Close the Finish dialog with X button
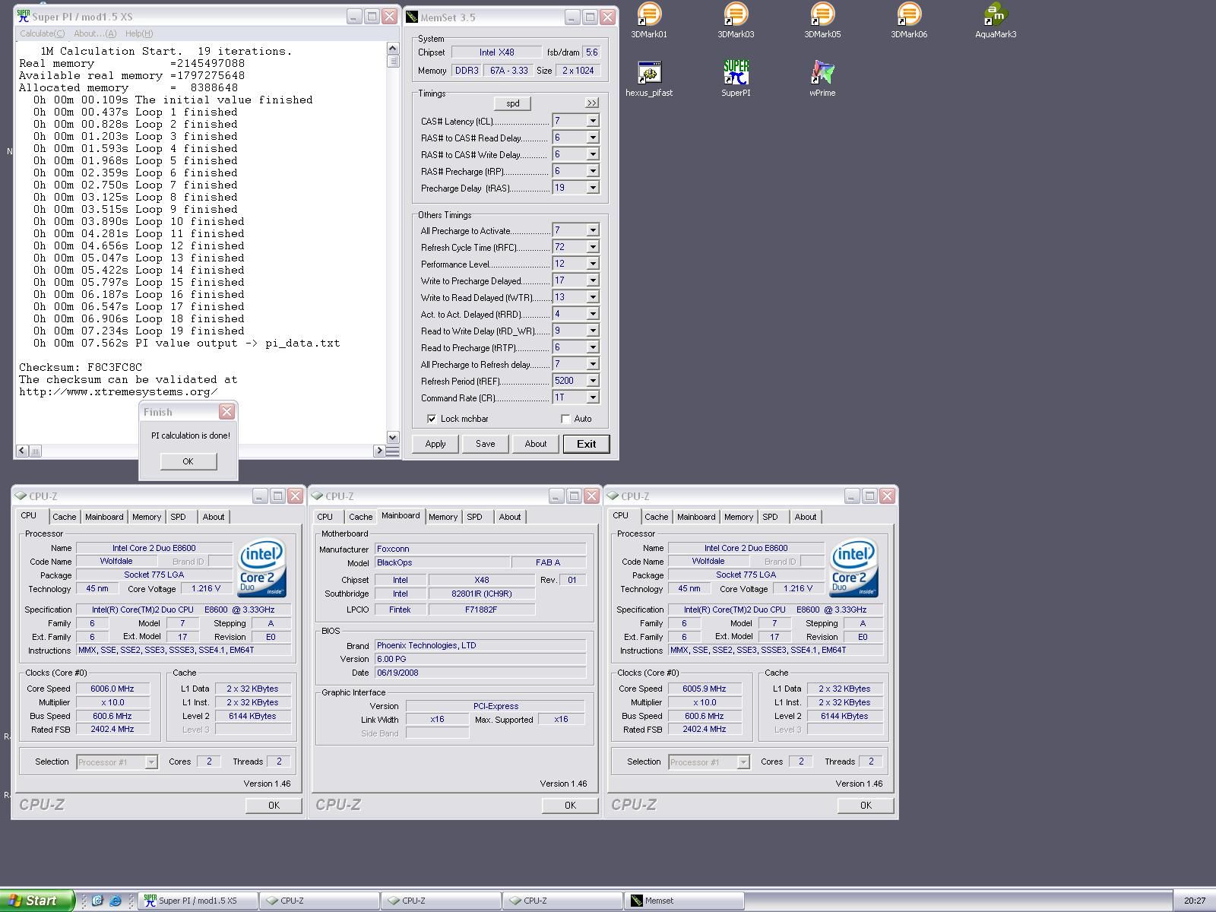Image resolution: width=1216 pixels, height=912 pixels. point(226,412)
